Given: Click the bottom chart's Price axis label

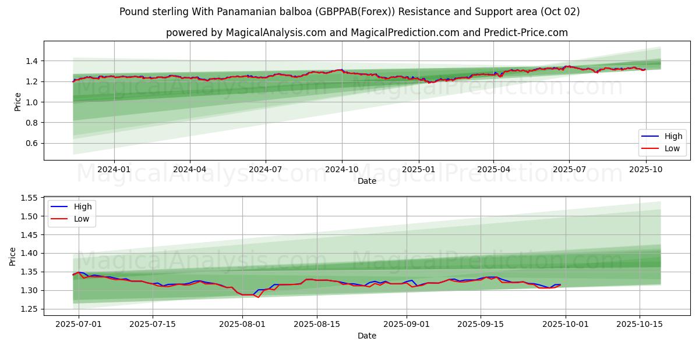Looking at the screenshot, I should click(x=13, y=255).
